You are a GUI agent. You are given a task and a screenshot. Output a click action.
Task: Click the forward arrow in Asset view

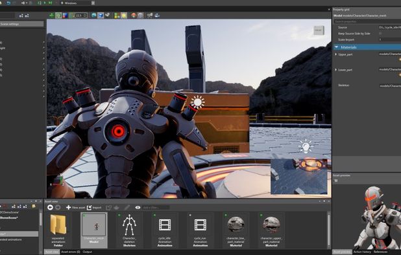pos(58,208)
